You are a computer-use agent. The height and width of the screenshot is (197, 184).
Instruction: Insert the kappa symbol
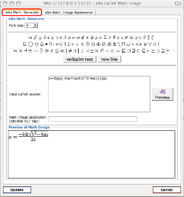61,38
